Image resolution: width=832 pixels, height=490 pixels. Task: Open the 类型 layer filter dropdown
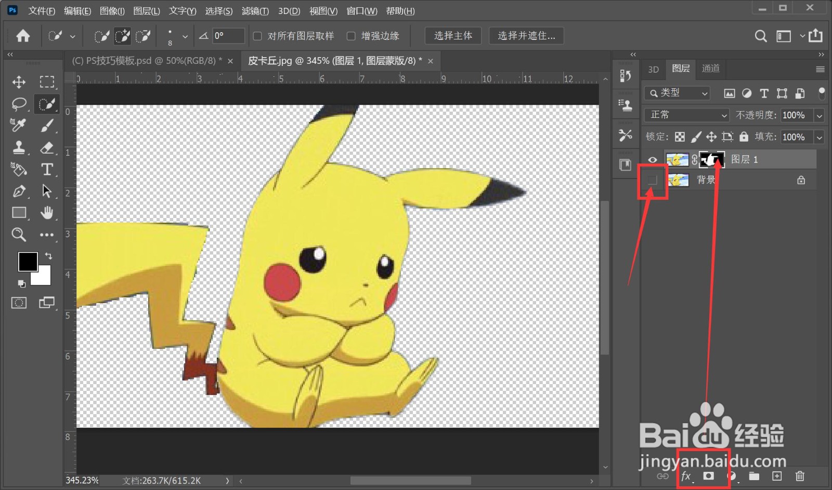677,93
